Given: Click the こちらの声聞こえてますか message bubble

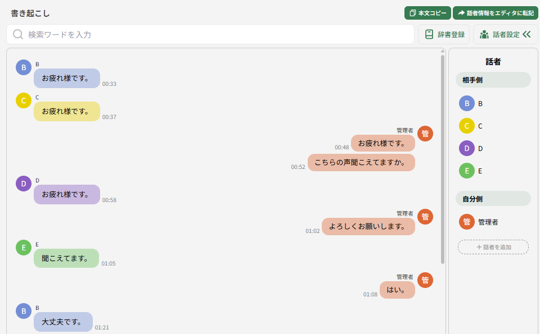Looking at the screenshot, I should pyautogui.click(x=361, y=163).
